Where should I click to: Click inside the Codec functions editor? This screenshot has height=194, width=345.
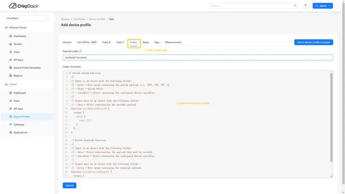point(198,124)
